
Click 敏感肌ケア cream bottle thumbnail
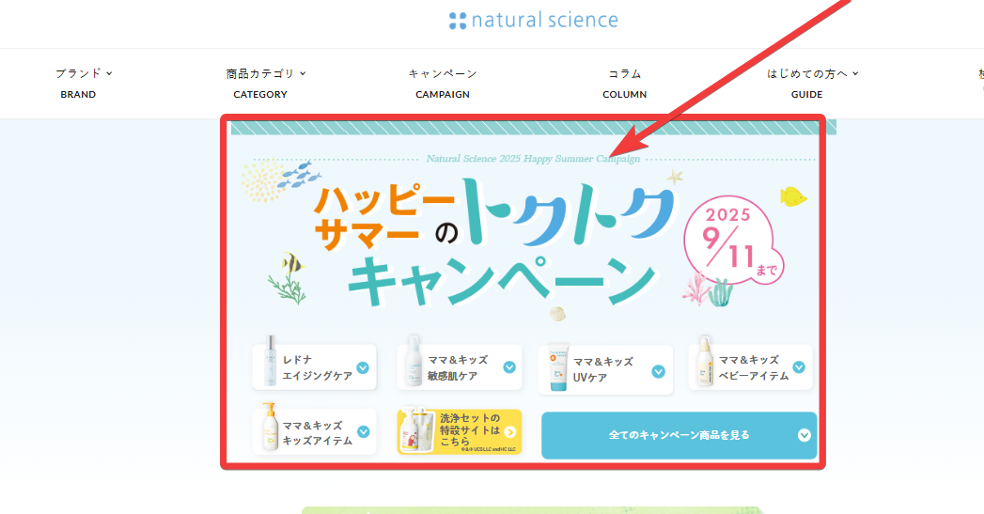pyautogui.click(x=414, y=361)
